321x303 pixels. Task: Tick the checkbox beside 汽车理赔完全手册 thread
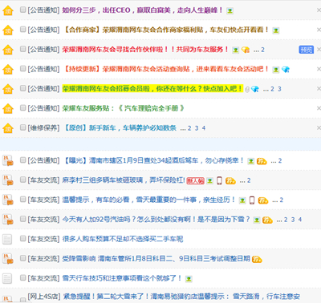pyautogui.click(x=22, y=107)
